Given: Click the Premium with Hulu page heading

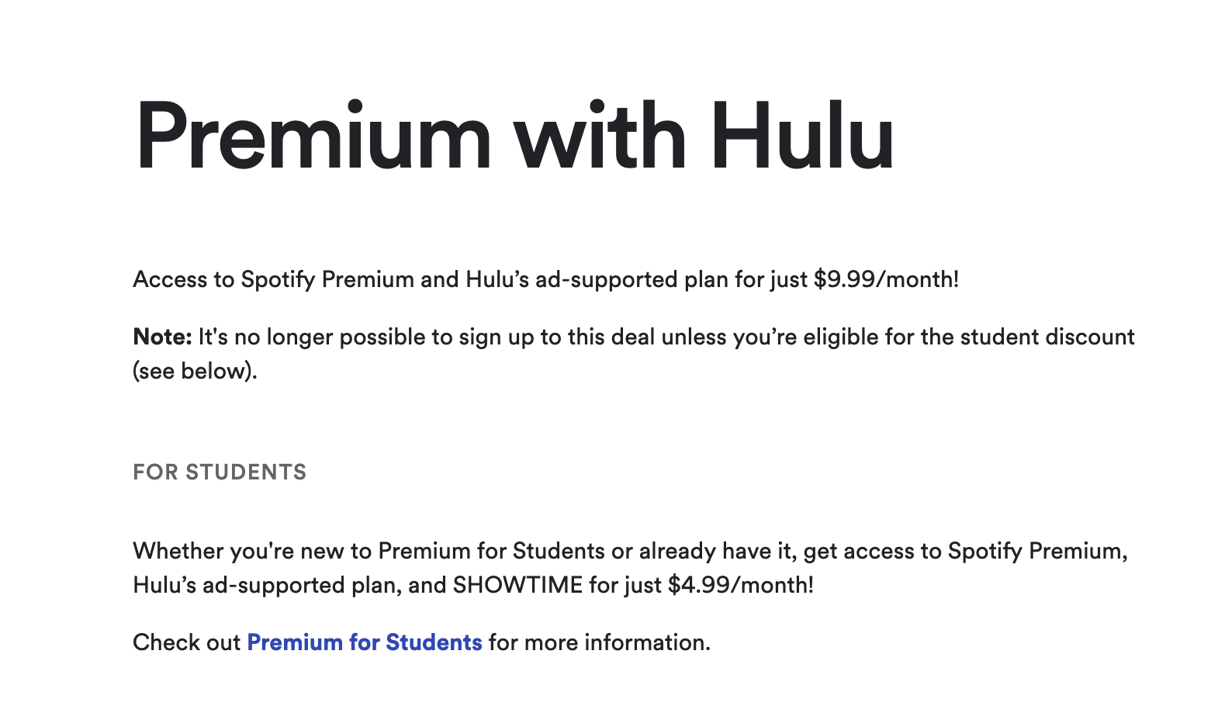Looking at the screenshot, I should tap(515, 137).
